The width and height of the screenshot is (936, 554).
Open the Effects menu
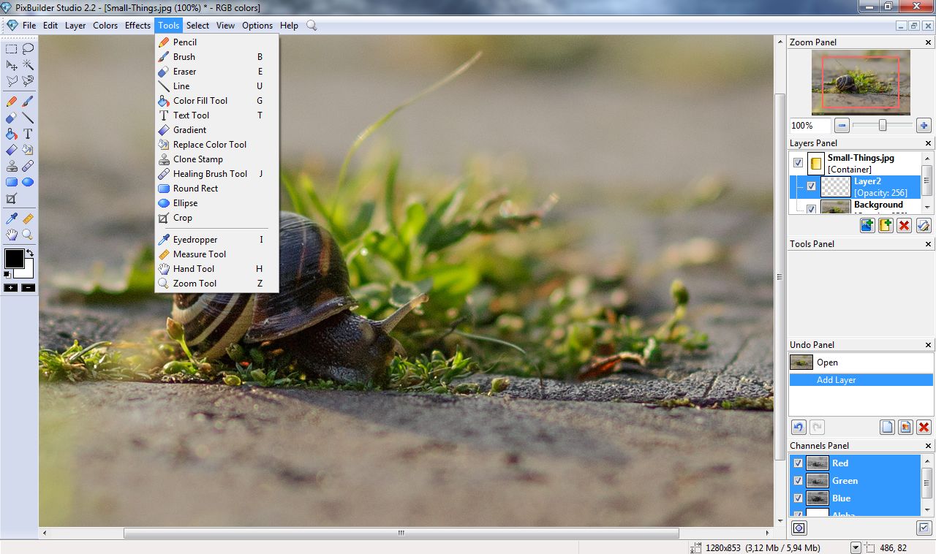click(137, 25)
